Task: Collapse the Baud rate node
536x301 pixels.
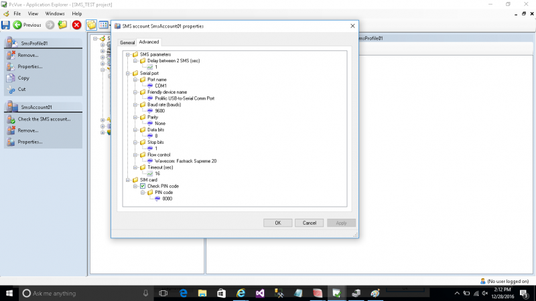Action: (135, 104)
